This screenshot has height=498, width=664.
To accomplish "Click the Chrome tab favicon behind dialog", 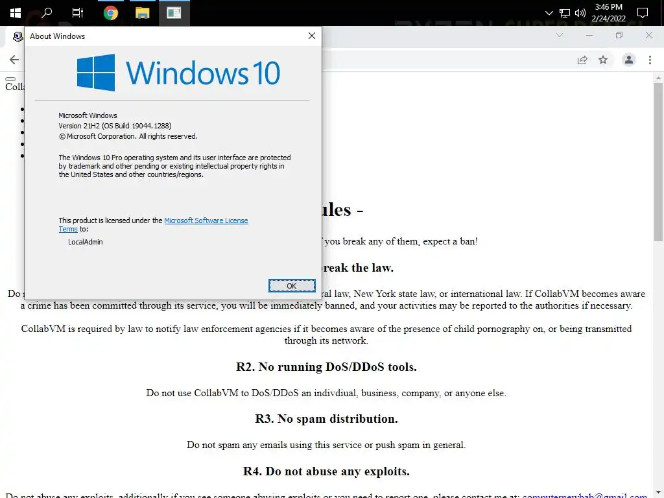I will coord(18,37).
